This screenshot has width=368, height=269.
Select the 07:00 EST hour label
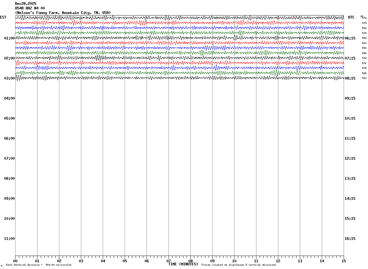tap(9, 158)
